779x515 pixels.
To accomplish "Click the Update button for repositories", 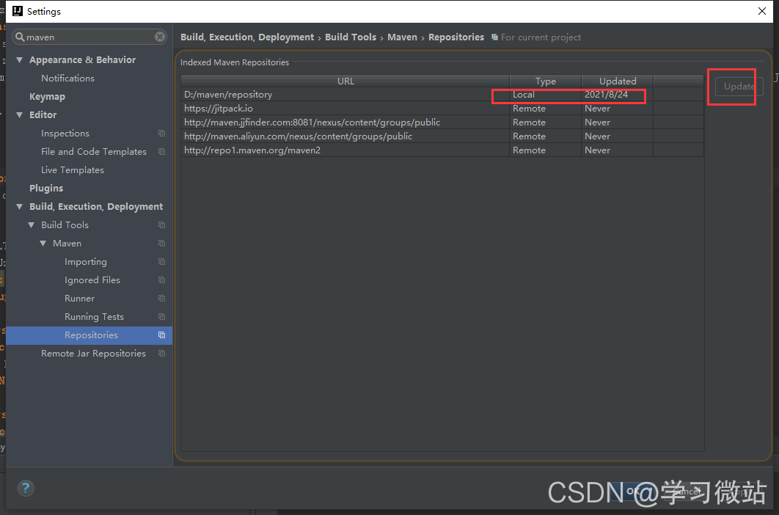I will (739, 87).
